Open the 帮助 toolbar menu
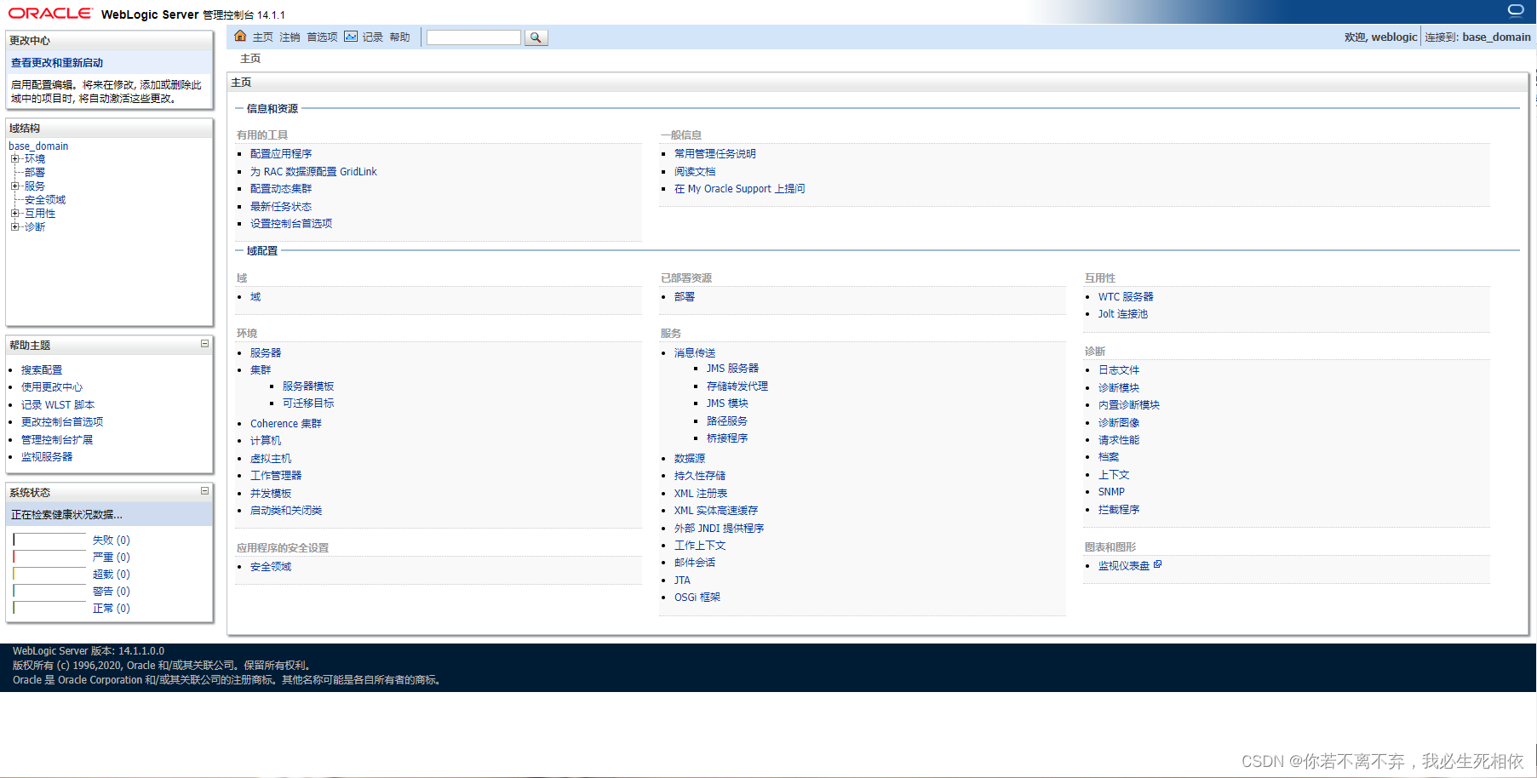 pos(399,37)
